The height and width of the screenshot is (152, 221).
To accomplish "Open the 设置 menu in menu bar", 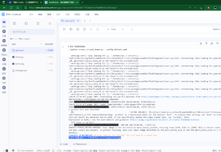I will 87,14.
